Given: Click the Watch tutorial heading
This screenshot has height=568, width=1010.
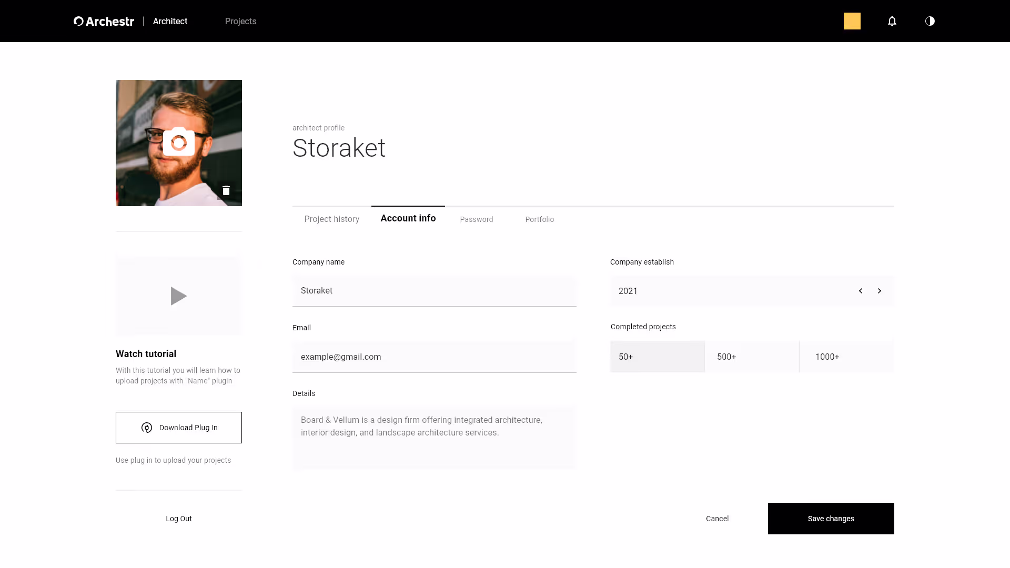Looking at the screenshot, I should tap(146, 354).
